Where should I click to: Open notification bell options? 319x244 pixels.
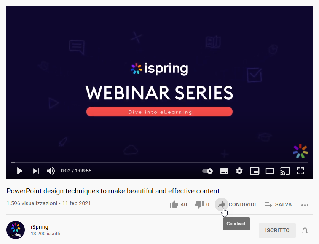(305, 231)
